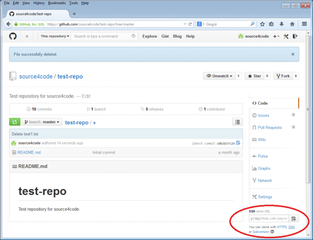Open the Tools menu
The image size is (313, 240).
click(73, 3)
